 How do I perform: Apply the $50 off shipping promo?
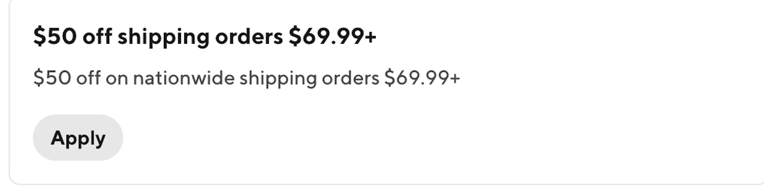[78, 138]
